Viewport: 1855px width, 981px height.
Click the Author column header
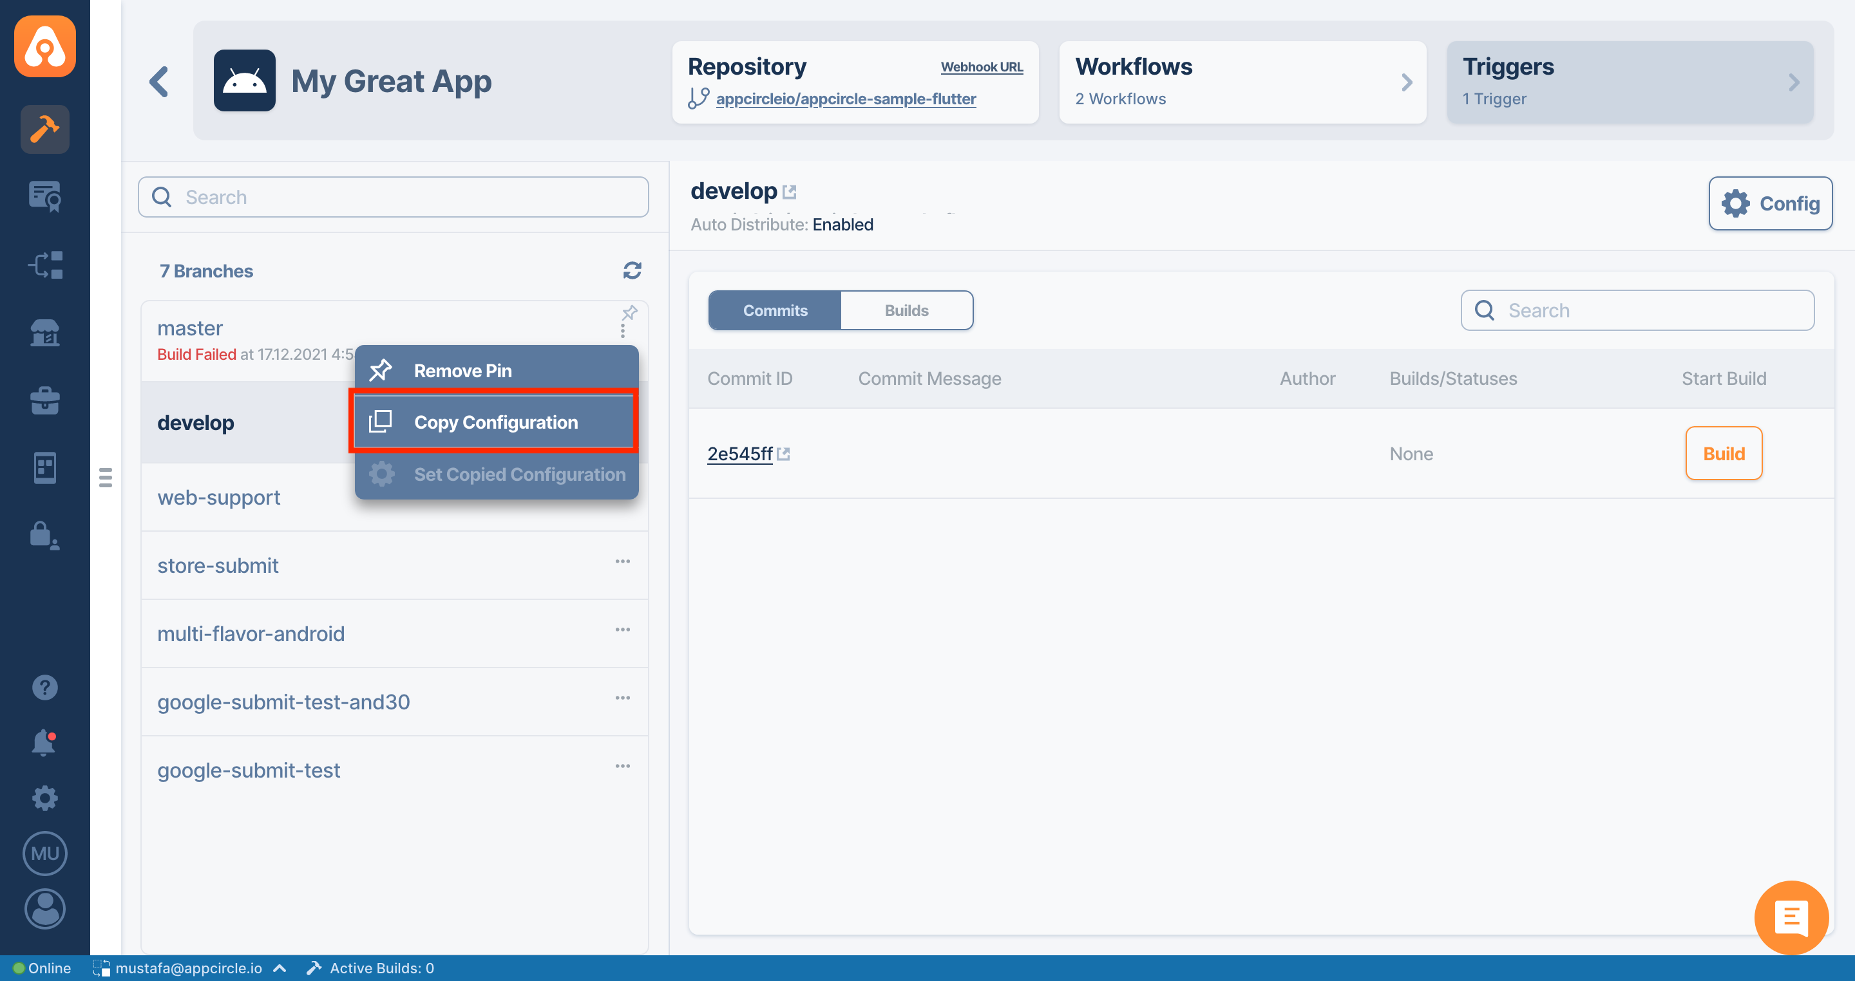(1307, 378)
